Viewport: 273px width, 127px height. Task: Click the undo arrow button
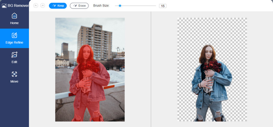point(36,5)
